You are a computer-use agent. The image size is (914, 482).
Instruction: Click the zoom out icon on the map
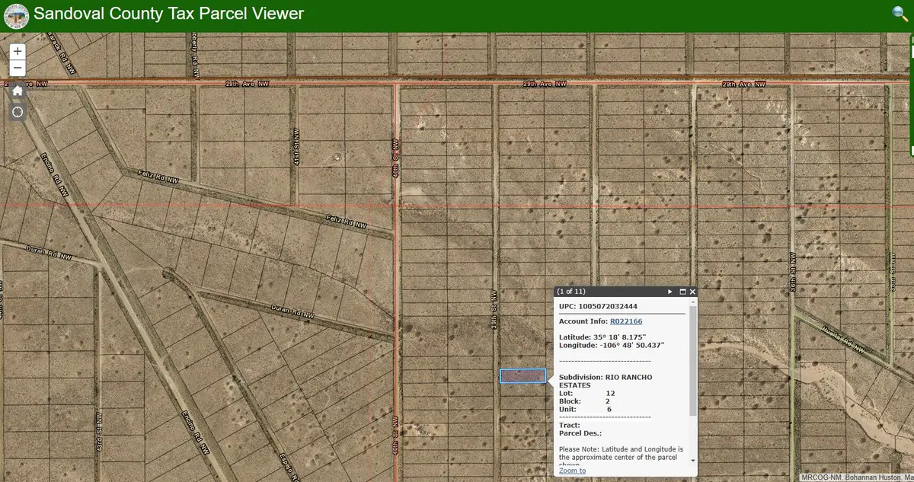click(17, 67)
